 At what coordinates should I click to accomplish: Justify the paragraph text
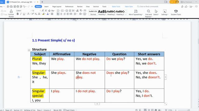tap(68, 14)
